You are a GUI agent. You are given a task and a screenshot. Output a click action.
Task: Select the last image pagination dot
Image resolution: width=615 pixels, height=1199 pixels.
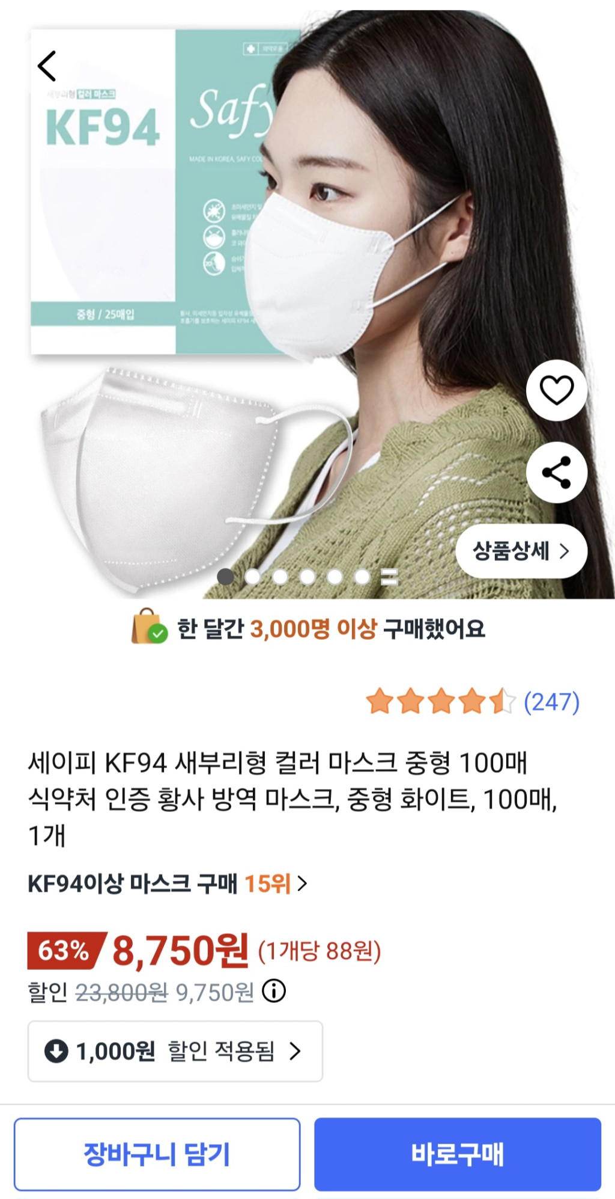[x=362, y=577]
